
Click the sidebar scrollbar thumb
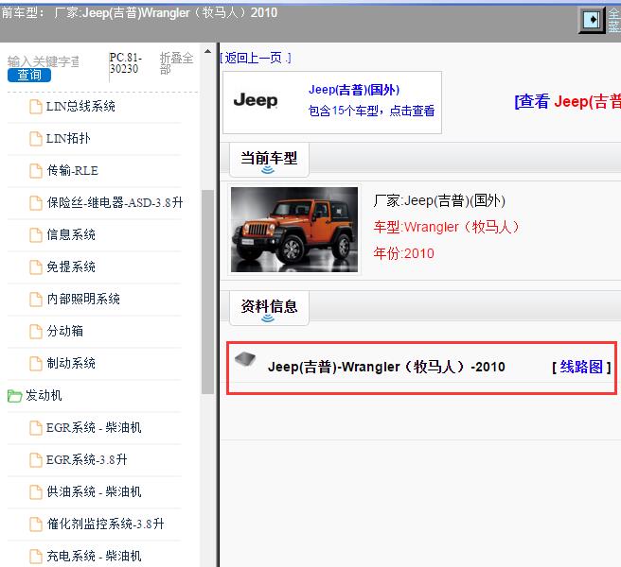(207, 292)
